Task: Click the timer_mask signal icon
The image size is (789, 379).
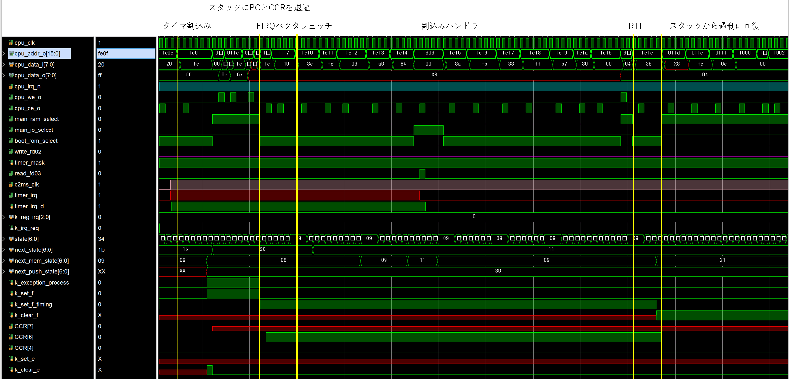Action: coord(11,163)
